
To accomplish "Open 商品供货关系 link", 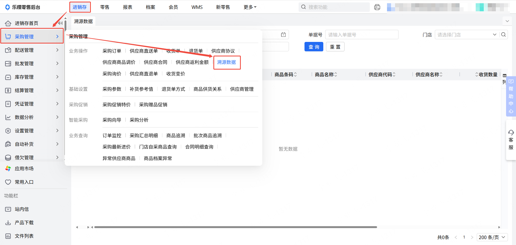I will point(207,89).
